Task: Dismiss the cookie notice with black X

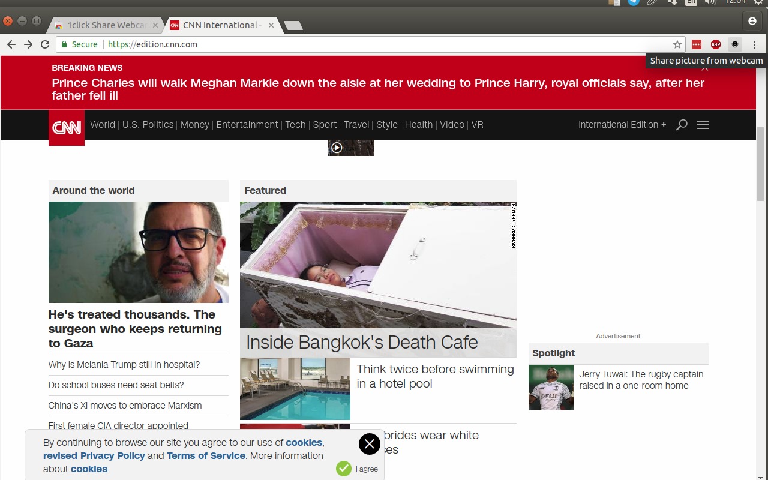Action: pos(370,444)
